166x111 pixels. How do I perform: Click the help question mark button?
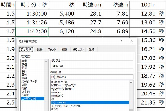coord(121,41)
